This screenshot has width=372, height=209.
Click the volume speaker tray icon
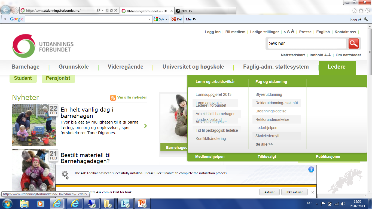(x=343, y=204)
